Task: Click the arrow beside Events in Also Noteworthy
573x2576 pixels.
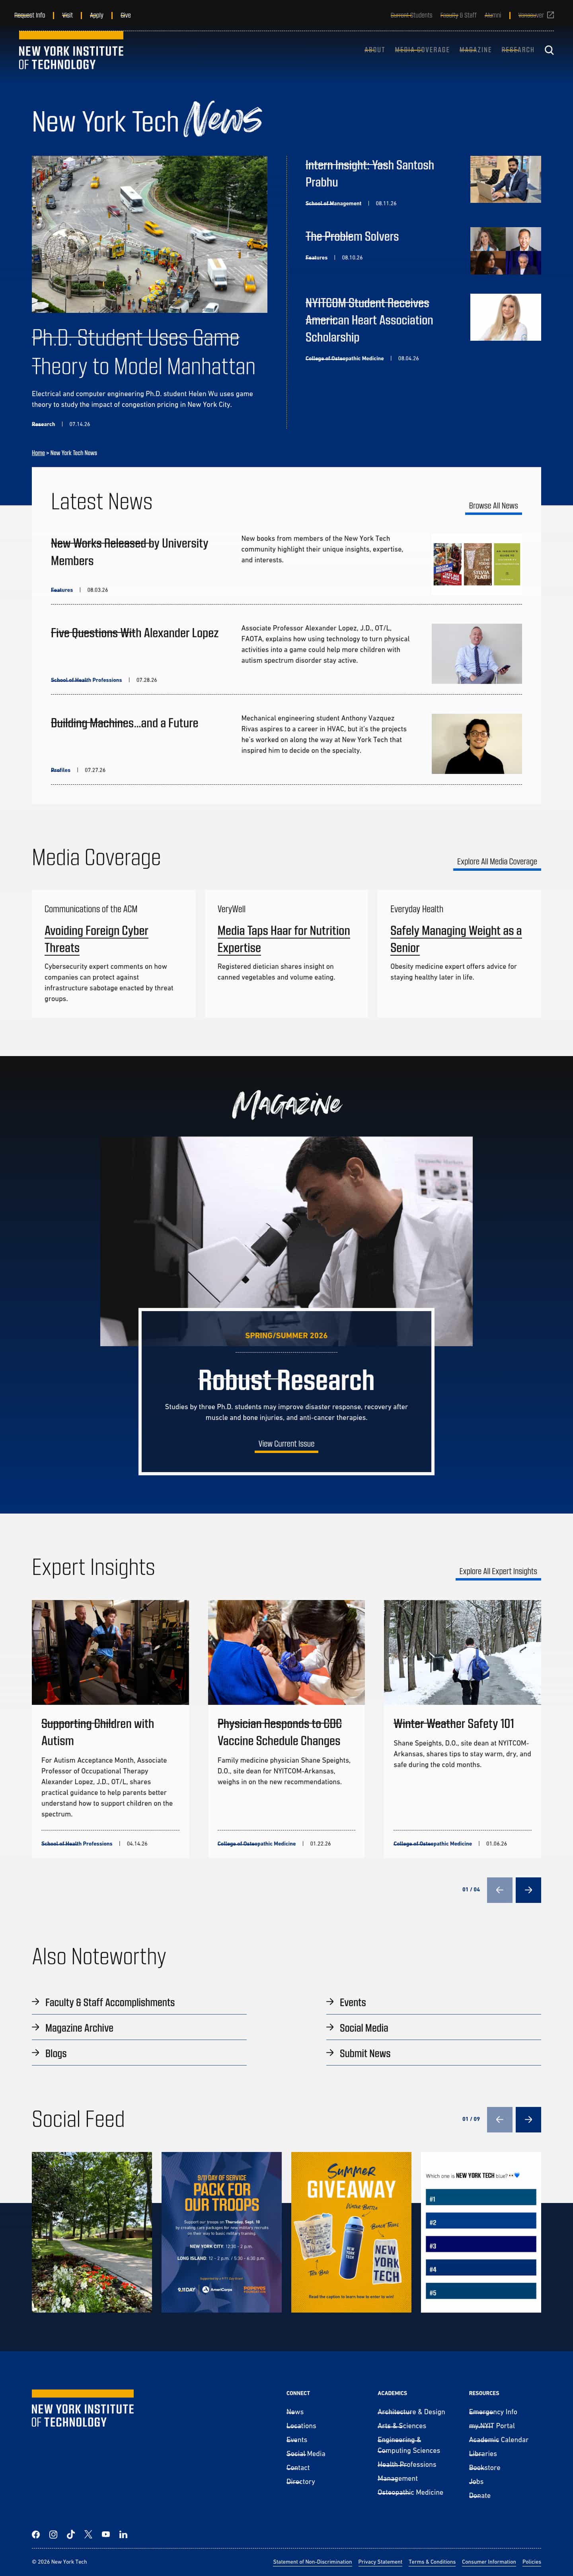Action: tap(330, 2002)
